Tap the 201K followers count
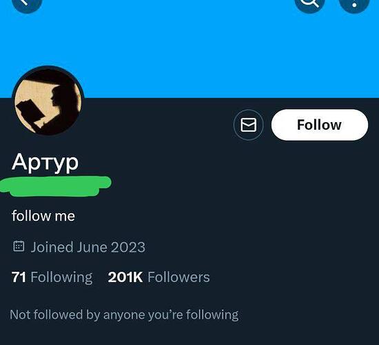379x345 pixels. click(125, 277)
